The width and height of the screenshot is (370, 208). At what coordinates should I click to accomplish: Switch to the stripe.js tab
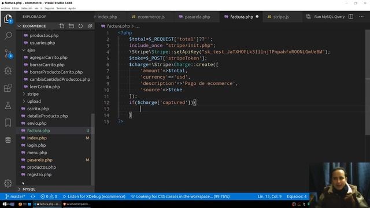[281, 17]
